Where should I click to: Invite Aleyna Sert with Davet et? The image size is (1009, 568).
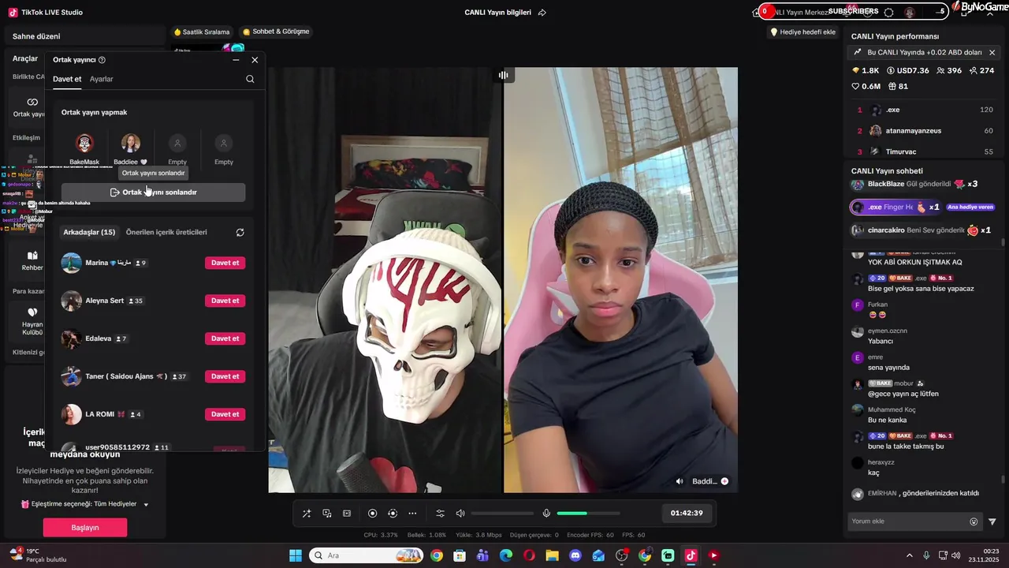pyautogui.click(x=225, y=301)
